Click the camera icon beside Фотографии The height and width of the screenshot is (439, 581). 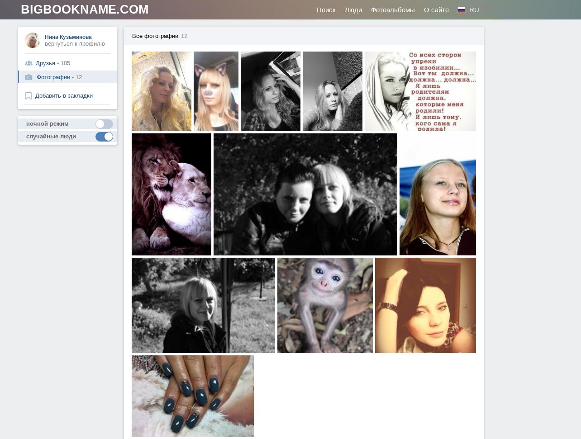pyautogui.click(x=29, y=77)
